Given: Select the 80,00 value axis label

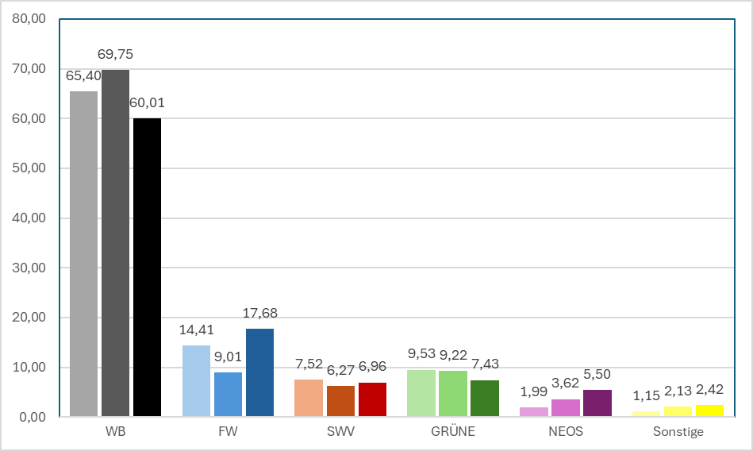Looking at the screenshot, I should 29,19.
